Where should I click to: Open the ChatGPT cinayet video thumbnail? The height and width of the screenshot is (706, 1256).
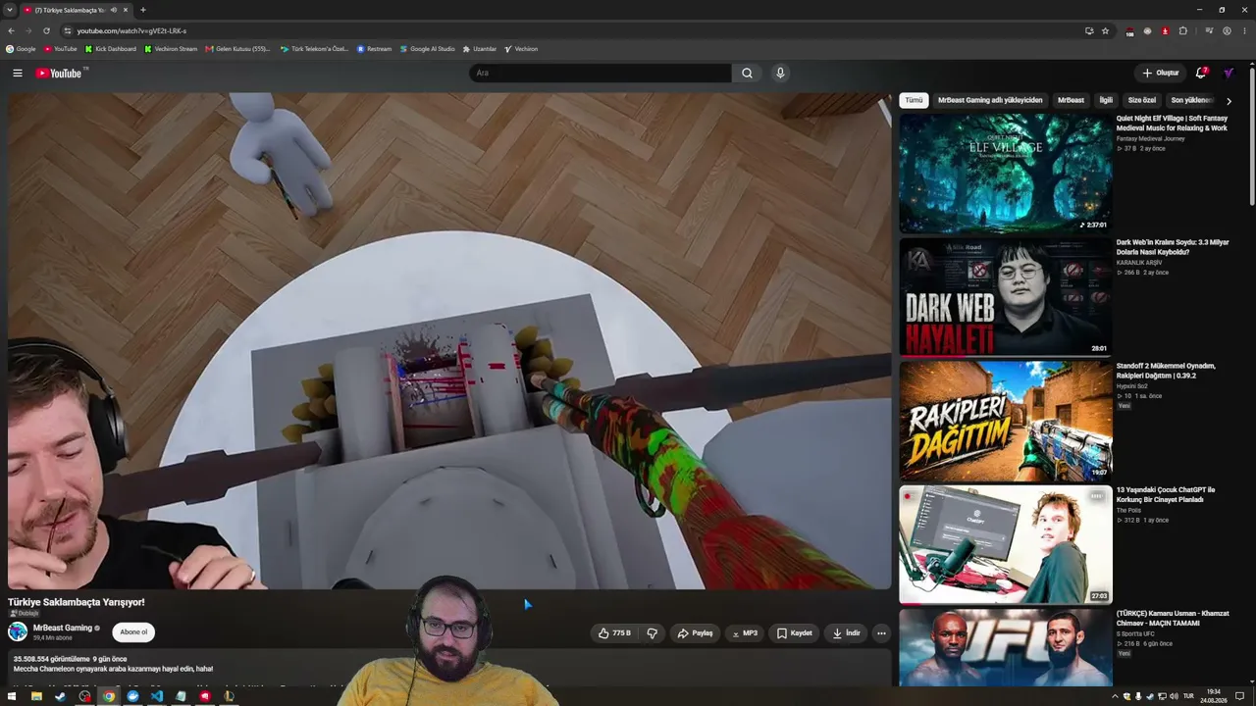1006,545
